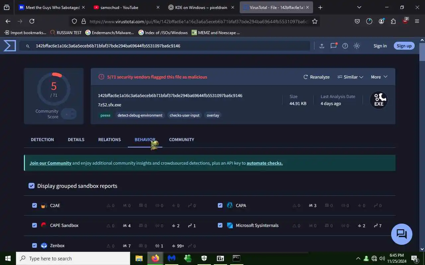Click the automate checks link
The height and width of the screenshot is (265, 425).
[x=265, y=163]
